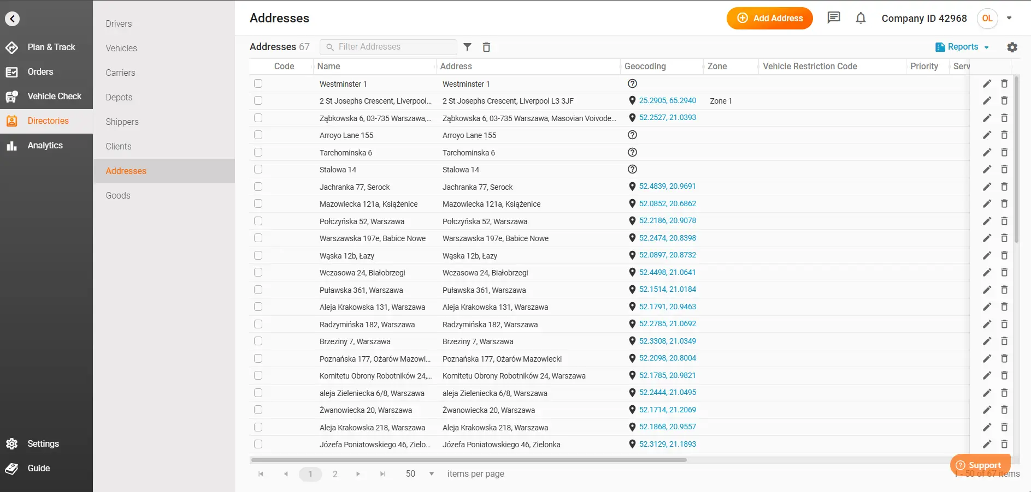Tick the checkbox for Tarchominska 6

pyautogui.click(x=257, y=152)
